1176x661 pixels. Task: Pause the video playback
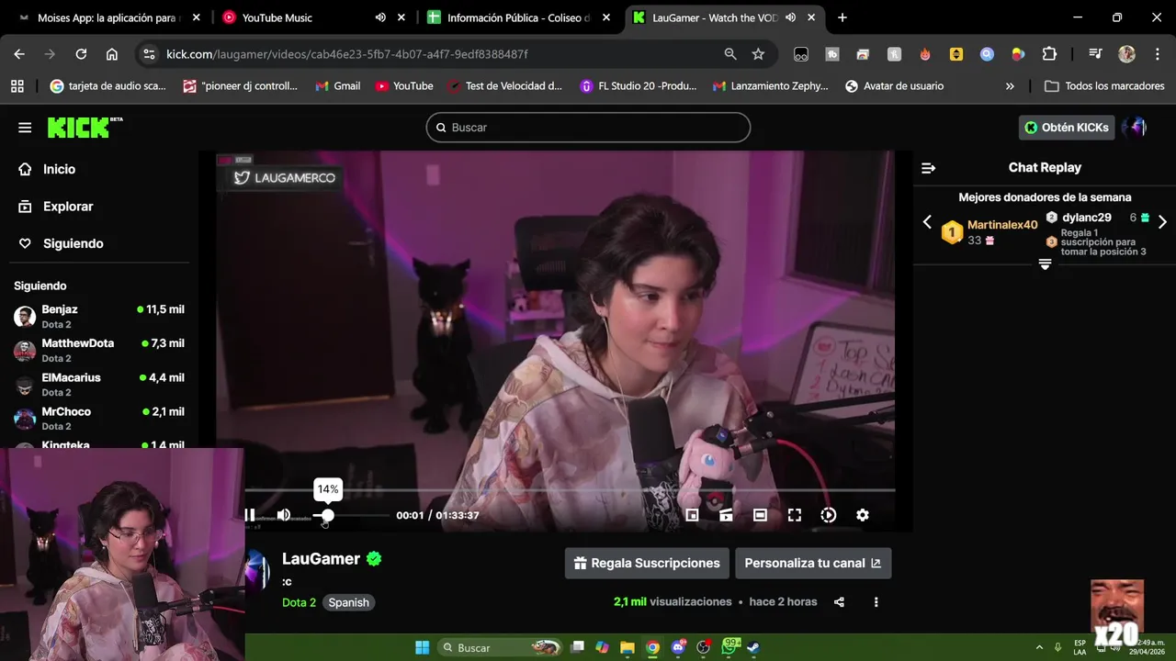(x=250, y=515)
